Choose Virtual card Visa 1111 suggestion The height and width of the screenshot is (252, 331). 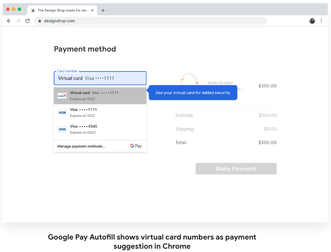[100, 96]
